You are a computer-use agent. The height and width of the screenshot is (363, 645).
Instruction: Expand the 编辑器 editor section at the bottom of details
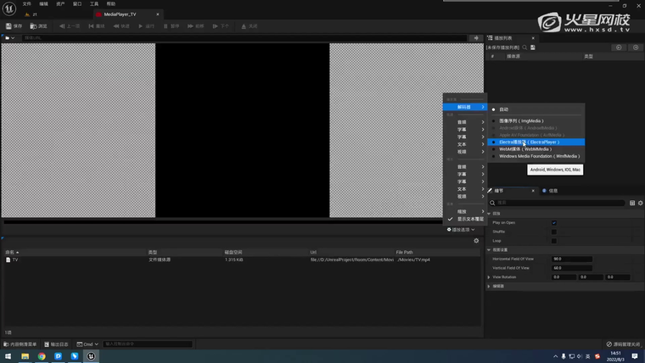click(489, 286)
